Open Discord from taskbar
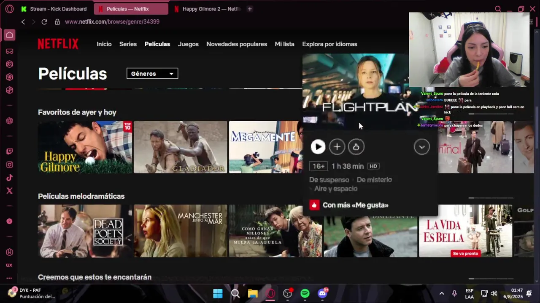540x303 pixels. click(323, 293)
